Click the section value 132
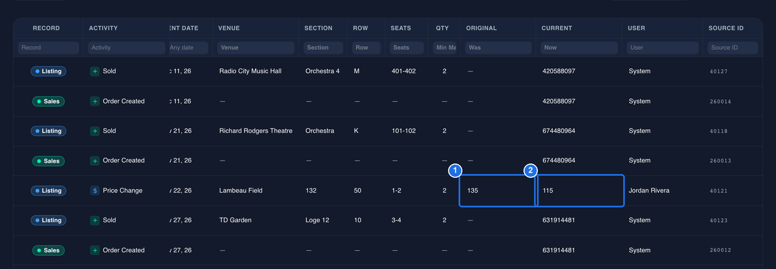Viewport: 776px width, 269px height. [311, 191]
